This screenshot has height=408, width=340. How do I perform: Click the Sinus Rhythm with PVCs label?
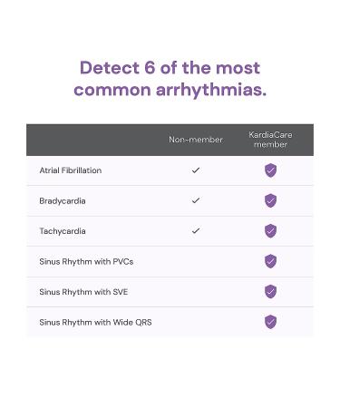pos(86,262)
